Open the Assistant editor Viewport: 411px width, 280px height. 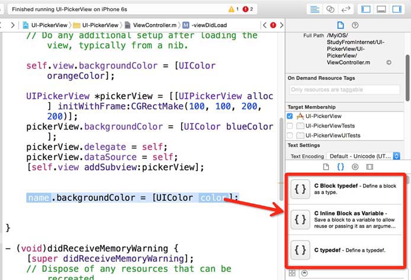[x=330, y=9]
